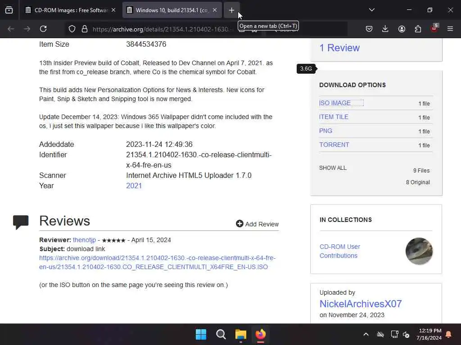Open the uBlock Origin extension icon
This screenshot has height=345, width=461.
tap(434, 28)
